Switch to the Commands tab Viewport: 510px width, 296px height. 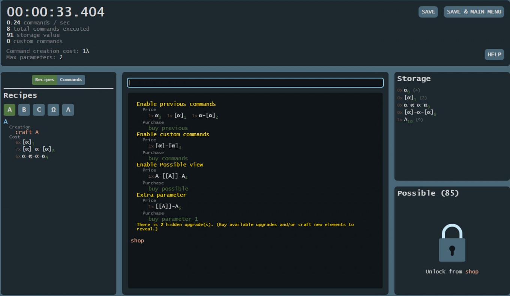(x=71, y=80)
